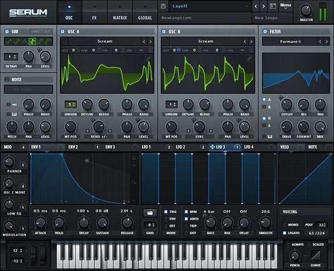This screenshot has height=271, width=334.
Task: Select previous filter type arrow
Action: [320, 42]
